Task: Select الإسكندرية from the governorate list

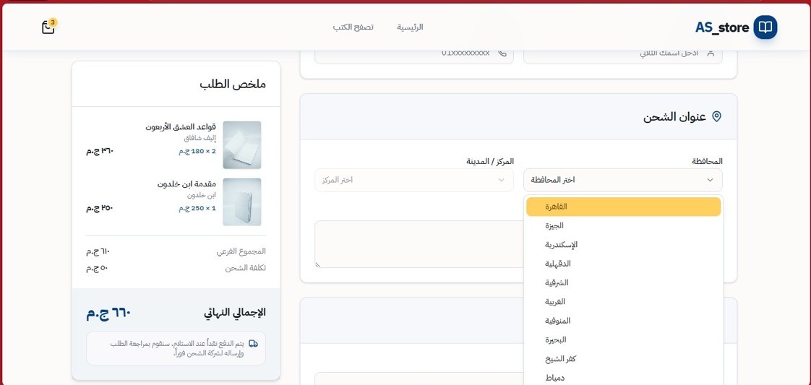Action: click(x=623, y=245)
